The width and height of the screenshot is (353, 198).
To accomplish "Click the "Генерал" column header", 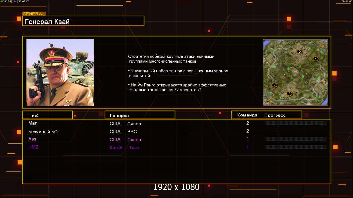I will click(x=139, y=115).
